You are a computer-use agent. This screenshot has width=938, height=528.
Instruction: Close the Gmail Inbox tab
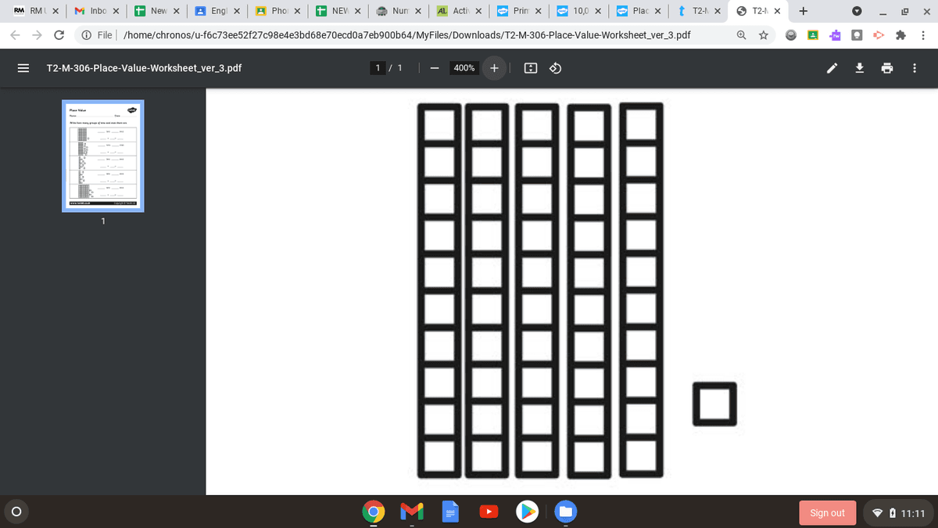coord(115,11)
